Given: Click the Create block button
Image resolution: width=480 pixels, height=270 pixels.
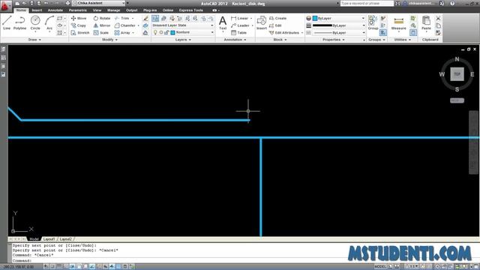Looking at the screenshot, I should pyautogui.click(x=278, y=18).
